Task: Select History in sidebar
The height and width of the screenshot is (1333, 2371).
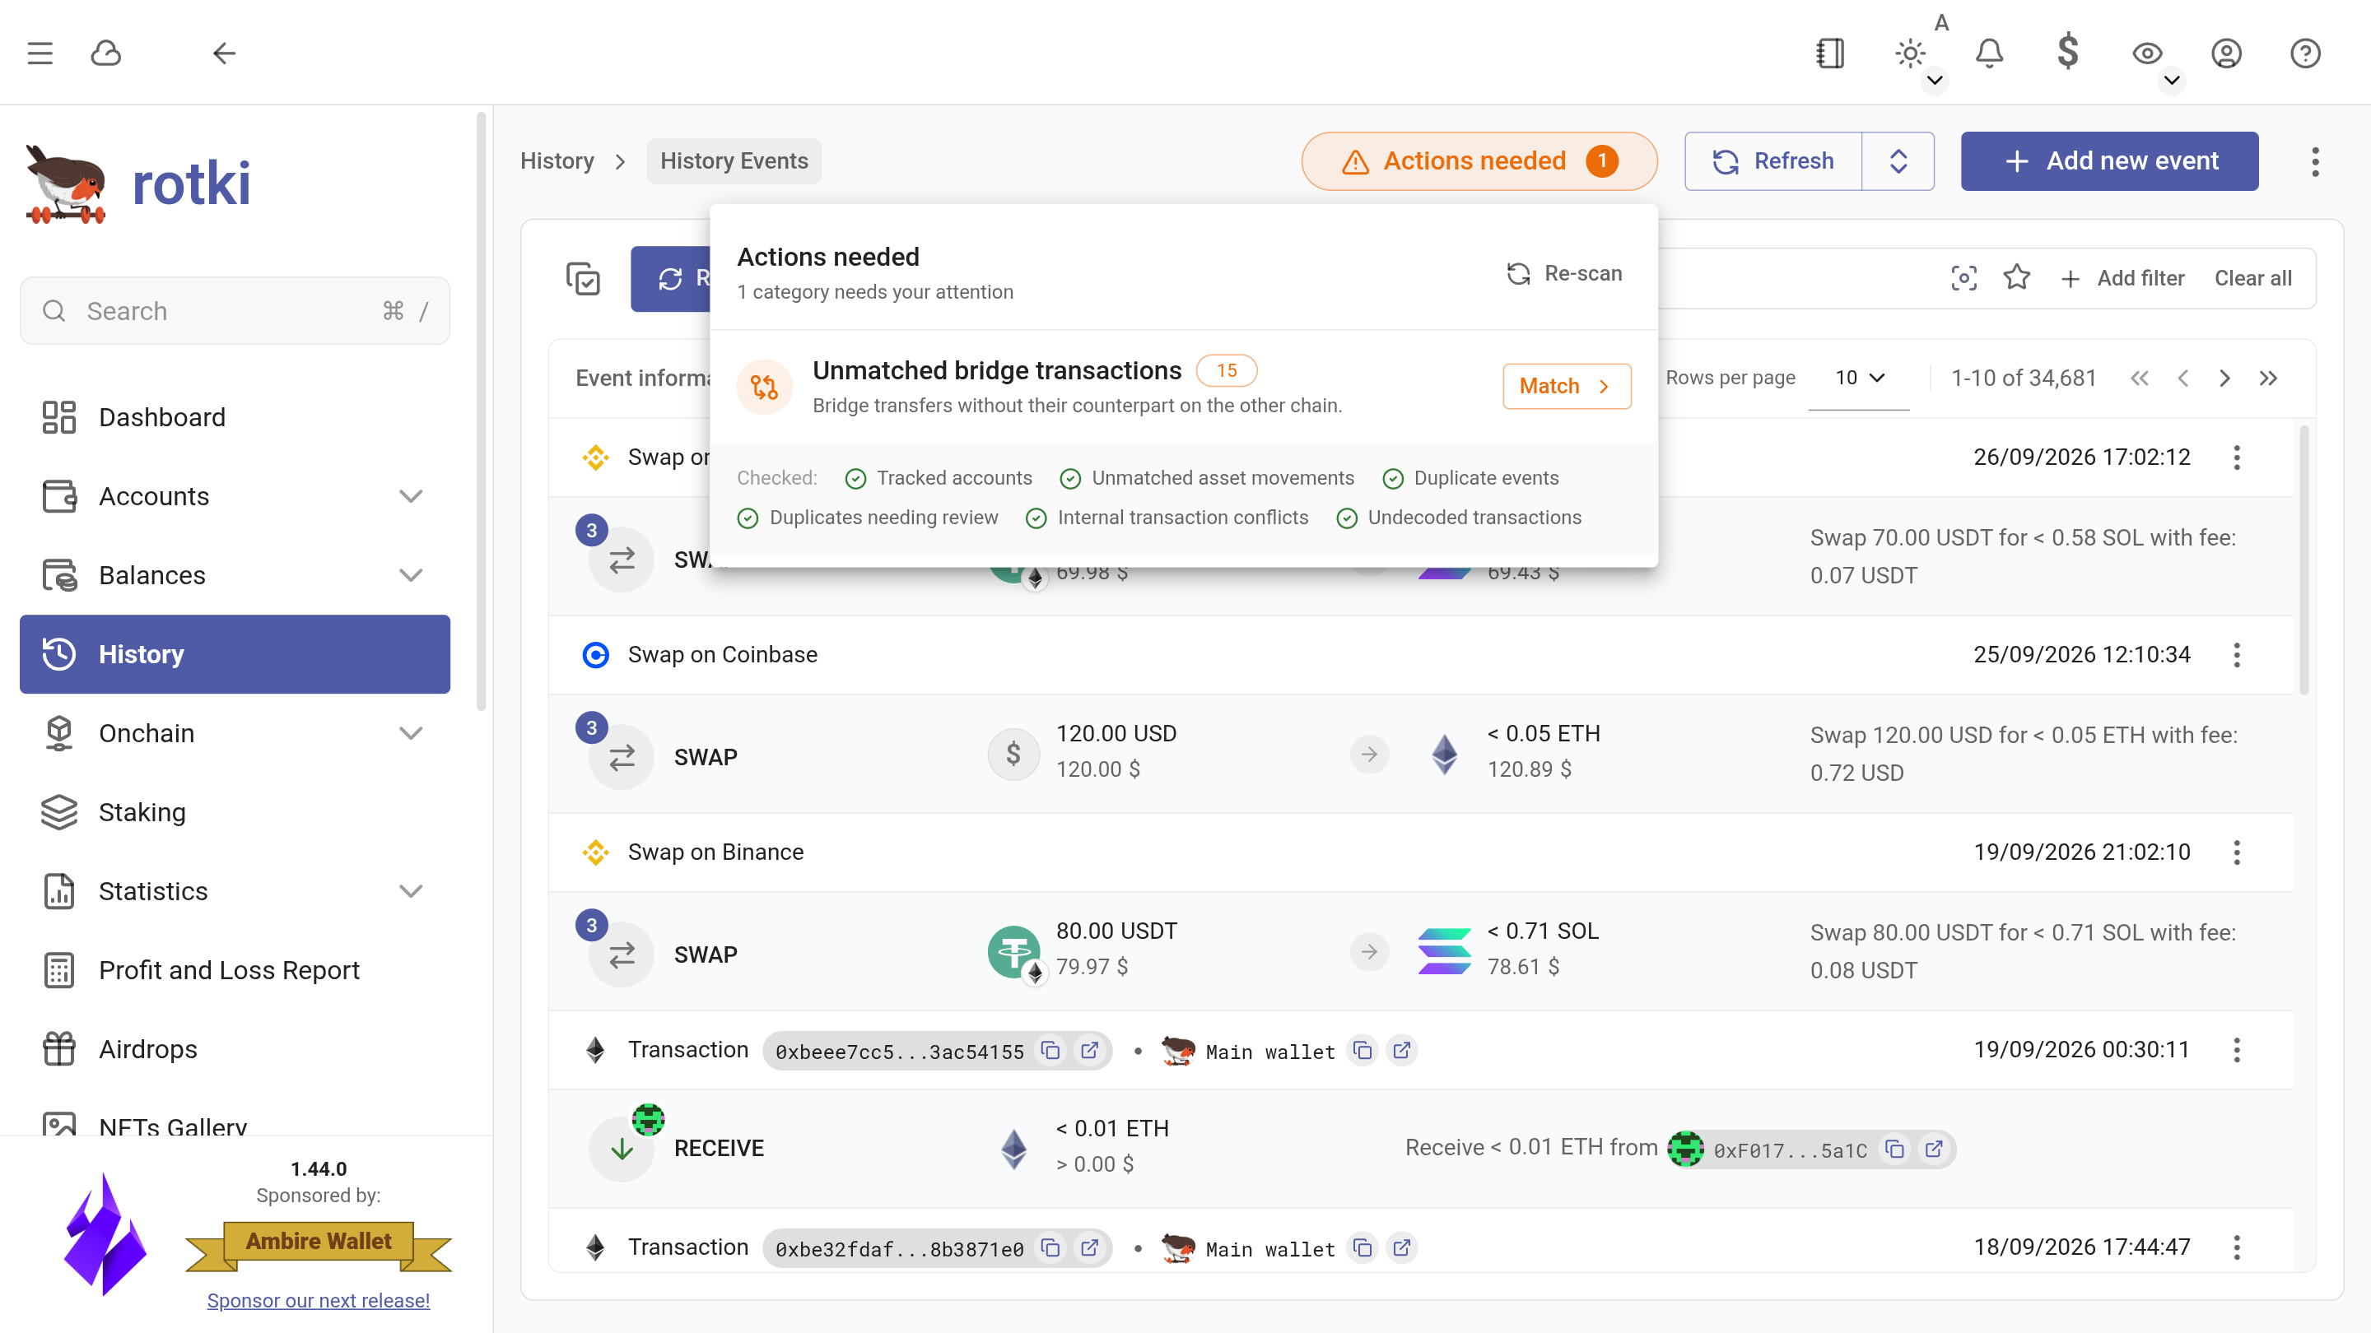Action: click(x=235, y=654)
